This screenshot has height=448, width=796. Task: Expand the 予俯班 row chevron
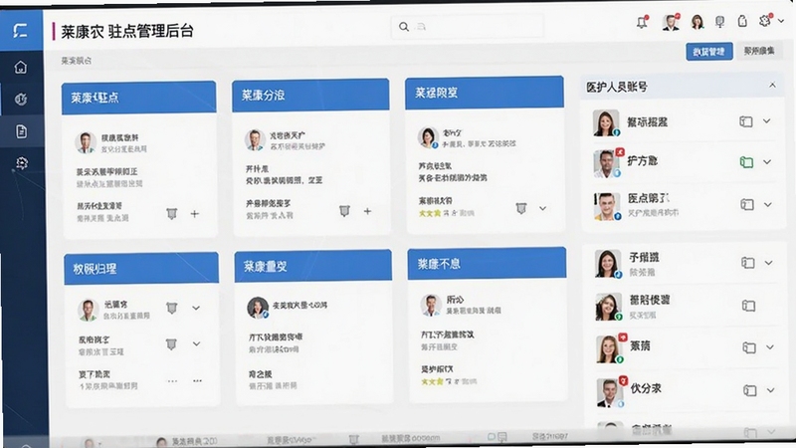click(x=769, y=263)
